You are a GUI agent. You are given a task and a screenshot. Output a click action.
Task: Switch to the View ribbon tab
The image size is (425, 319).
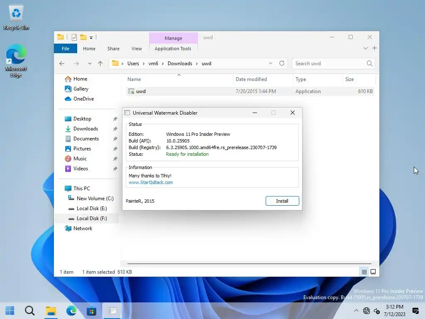(x=137, y=49)
